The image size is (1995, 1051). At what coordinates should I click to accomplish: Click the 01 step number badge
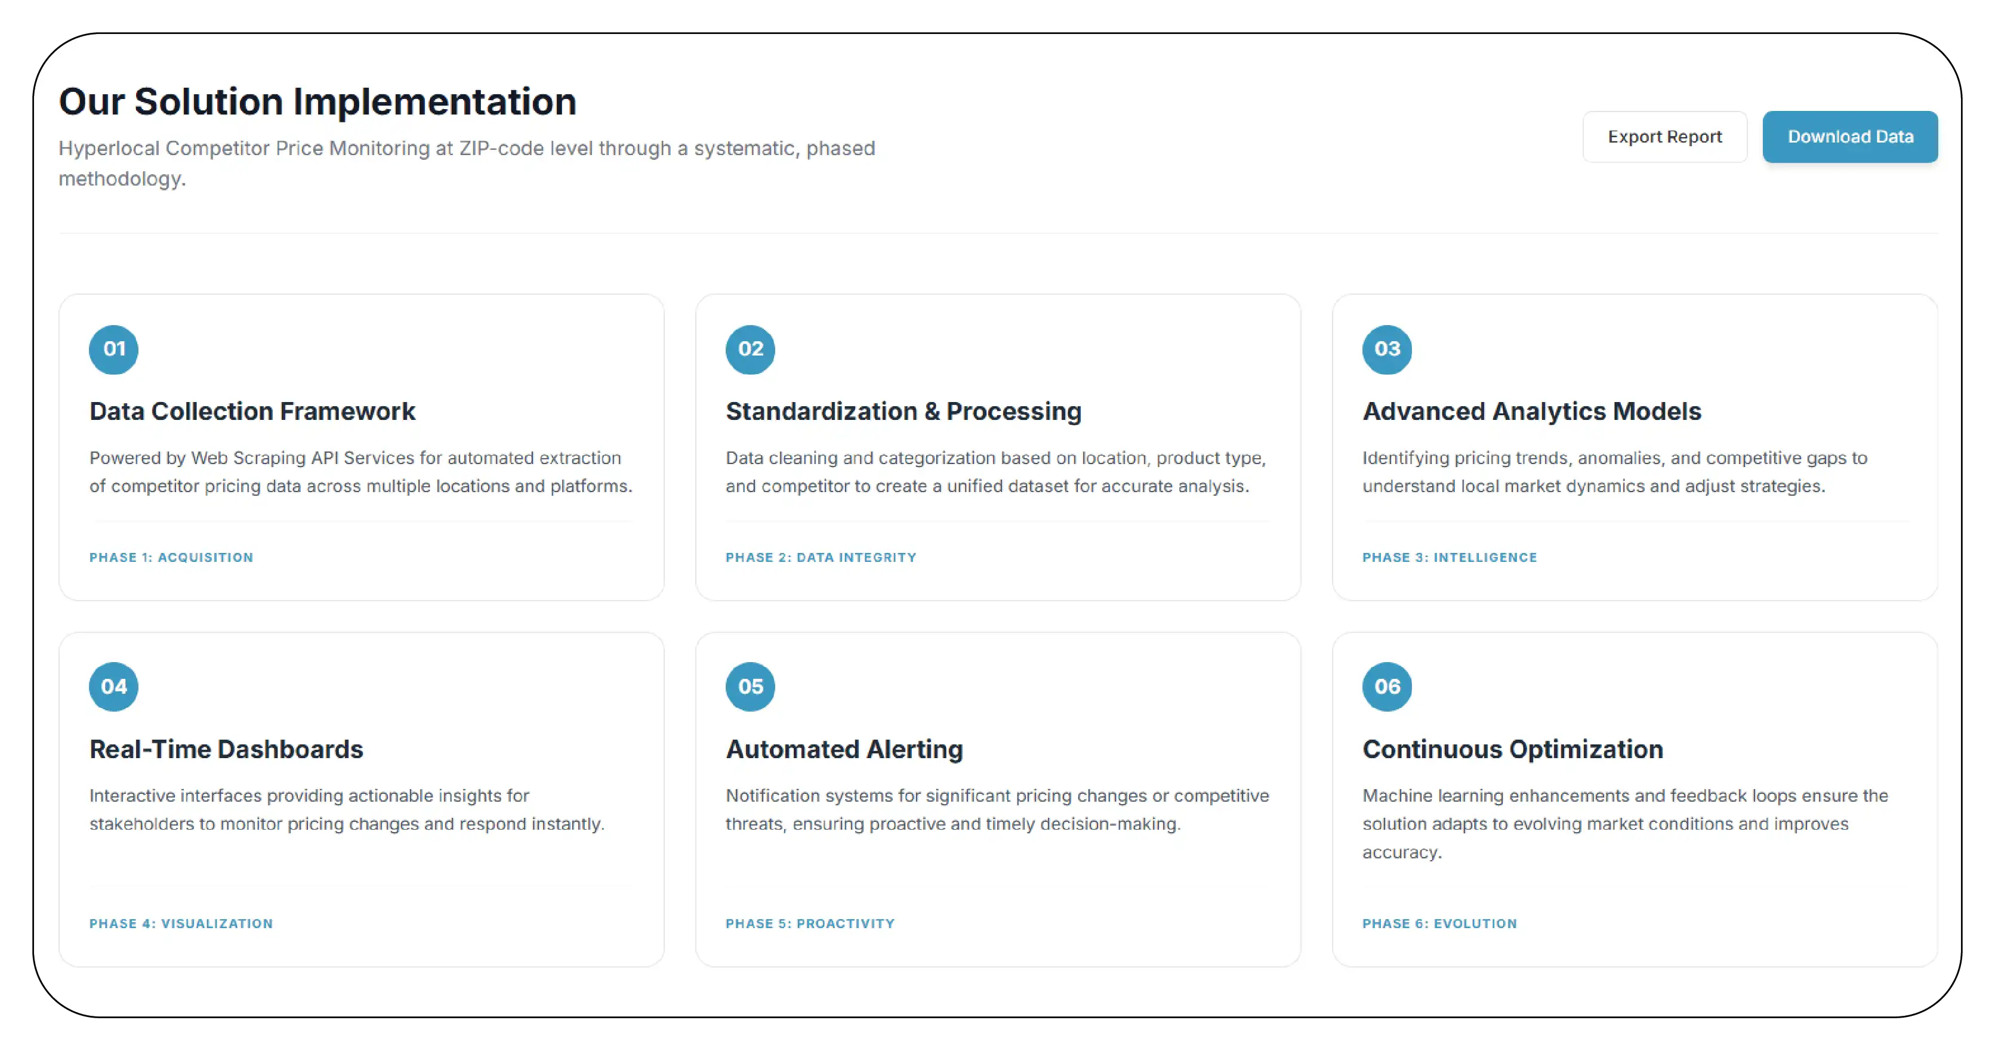pos(114,349)
